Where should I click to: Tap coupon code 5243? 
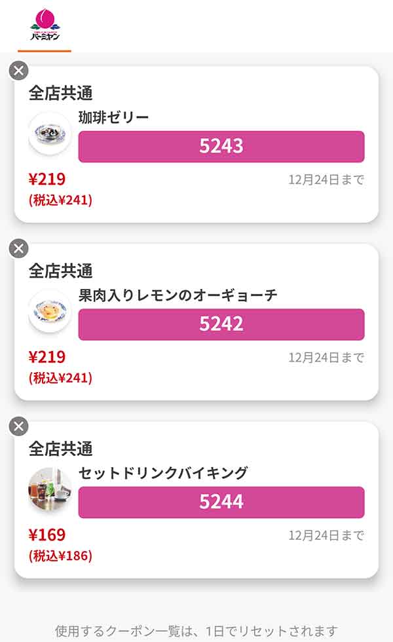click(221, 146)
